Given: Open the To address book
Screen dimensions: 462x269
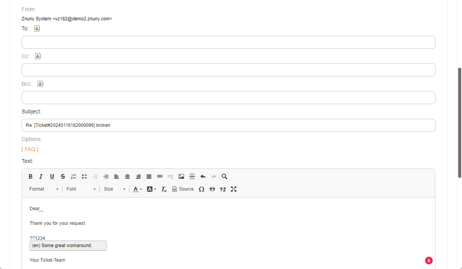Looking at the screenshot, I should [37, 28].
